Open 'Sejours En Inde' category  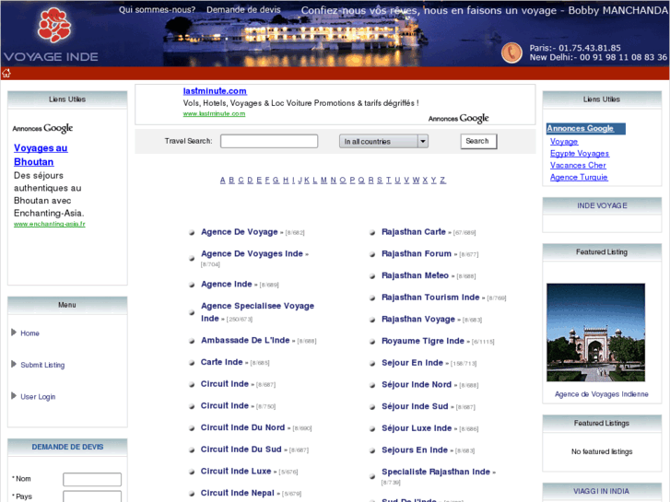coord(415,449)
